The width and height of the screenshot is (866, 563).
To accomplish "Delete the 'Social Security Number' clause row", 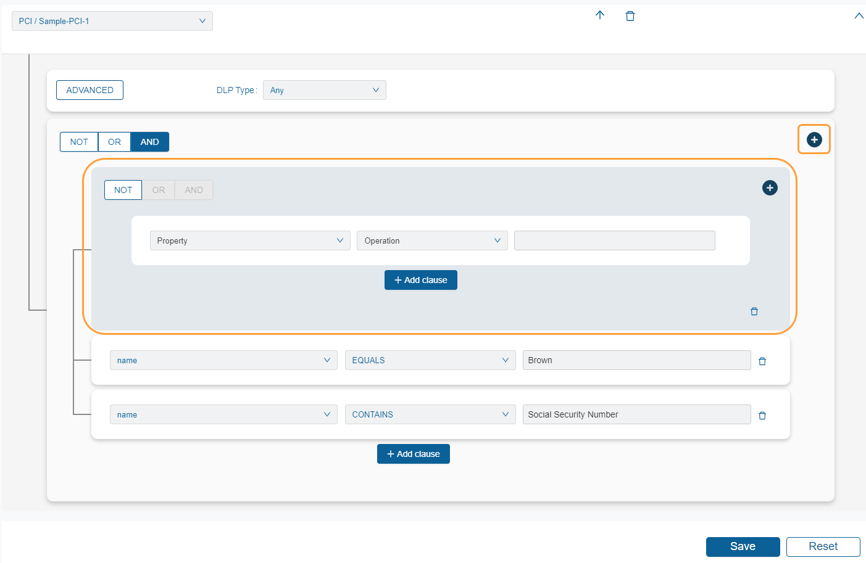I will pyautogui.click(x=762, y=416).
